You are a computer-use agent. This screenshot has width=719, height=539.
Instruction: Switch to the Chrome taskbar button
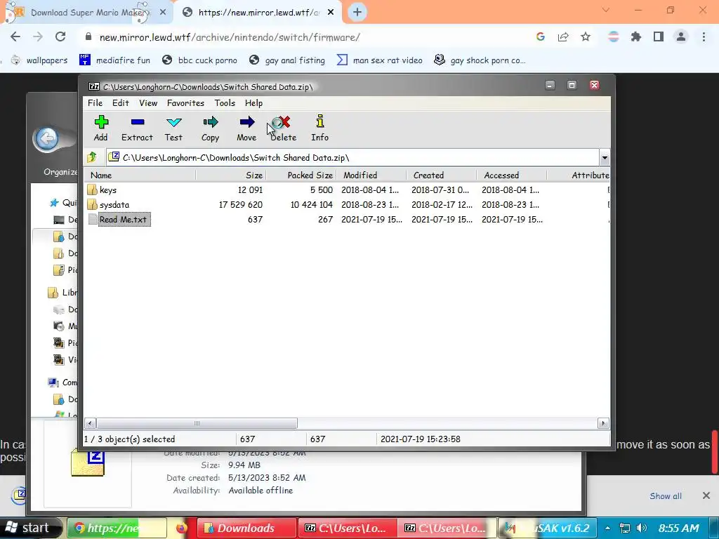point(117,528)
